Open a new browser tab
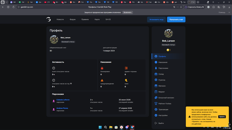The height and width of the screenshot is (130, 232). (198, 2)
